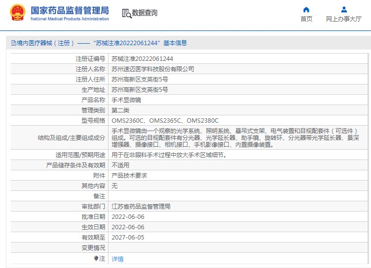Click the 生效日期 date 2022-06-06
The height and width of the screenshot is (268, 371).
pos(128,227)
